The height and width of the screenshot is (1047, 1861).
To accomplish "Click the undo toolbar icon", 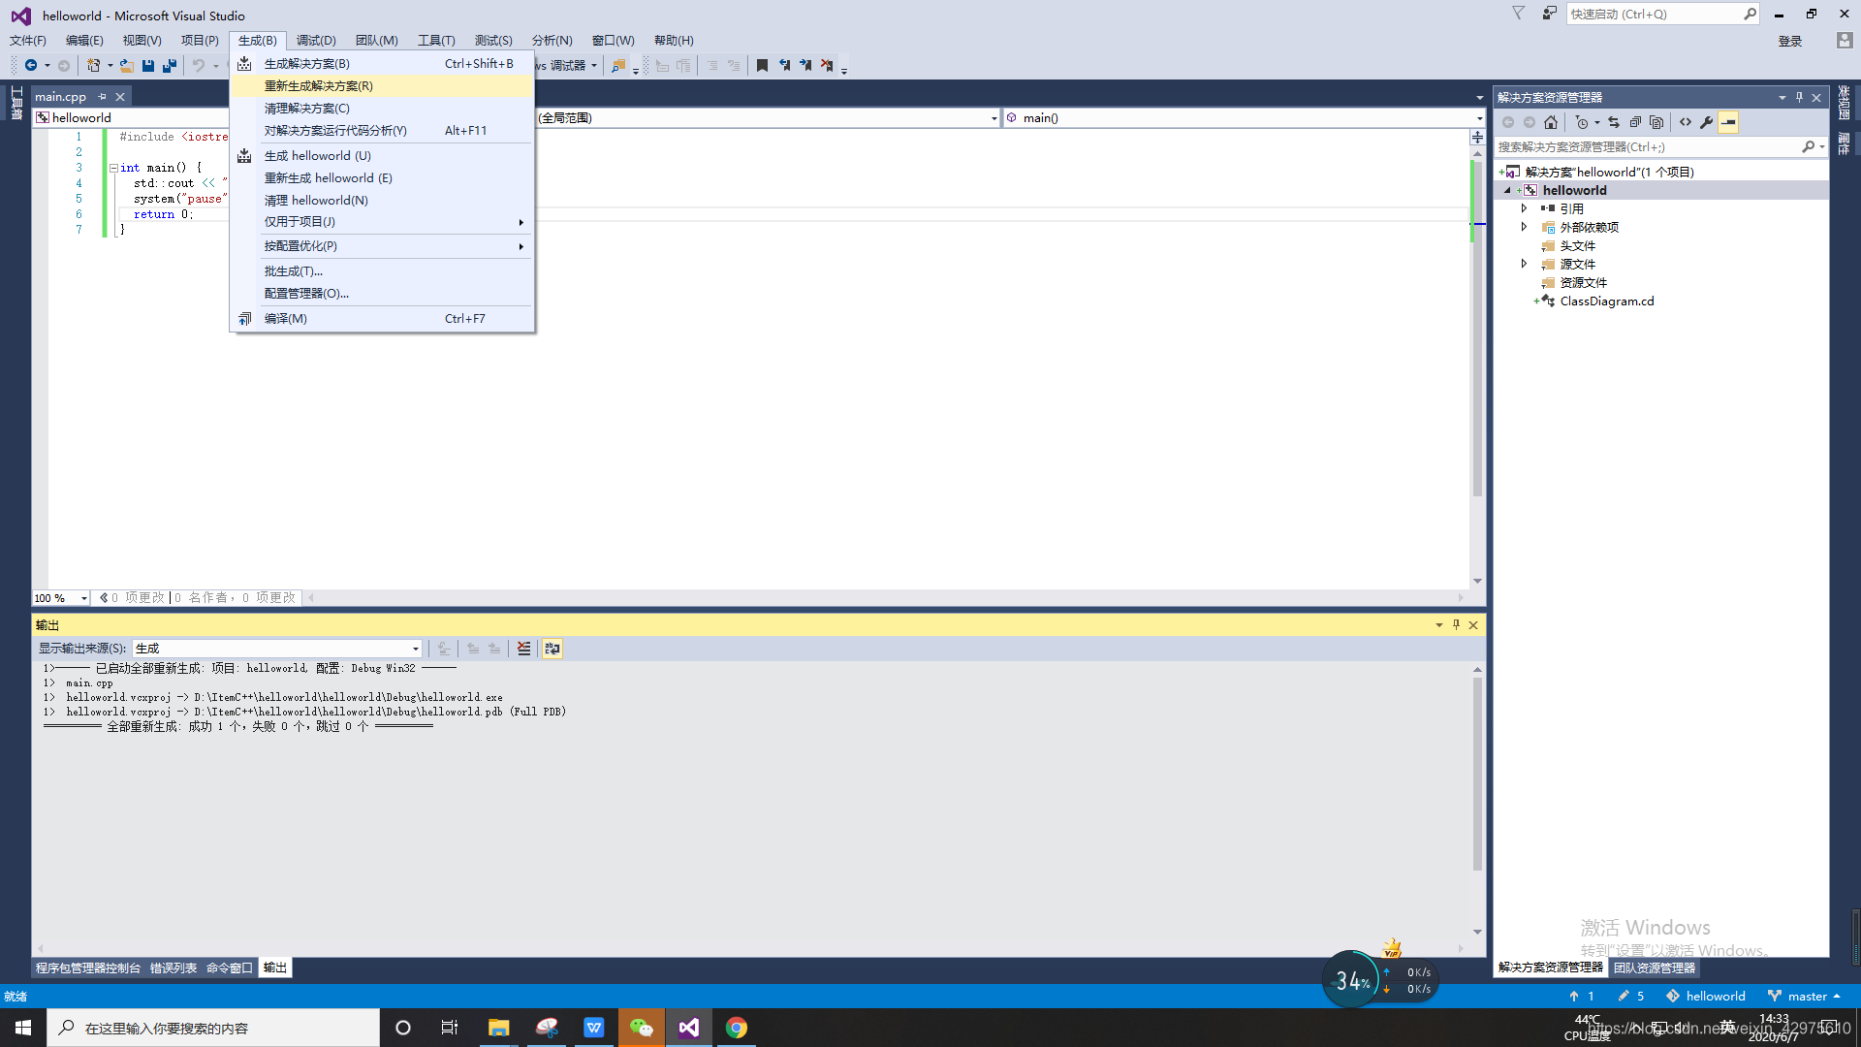I will click(x=199, y=66).
